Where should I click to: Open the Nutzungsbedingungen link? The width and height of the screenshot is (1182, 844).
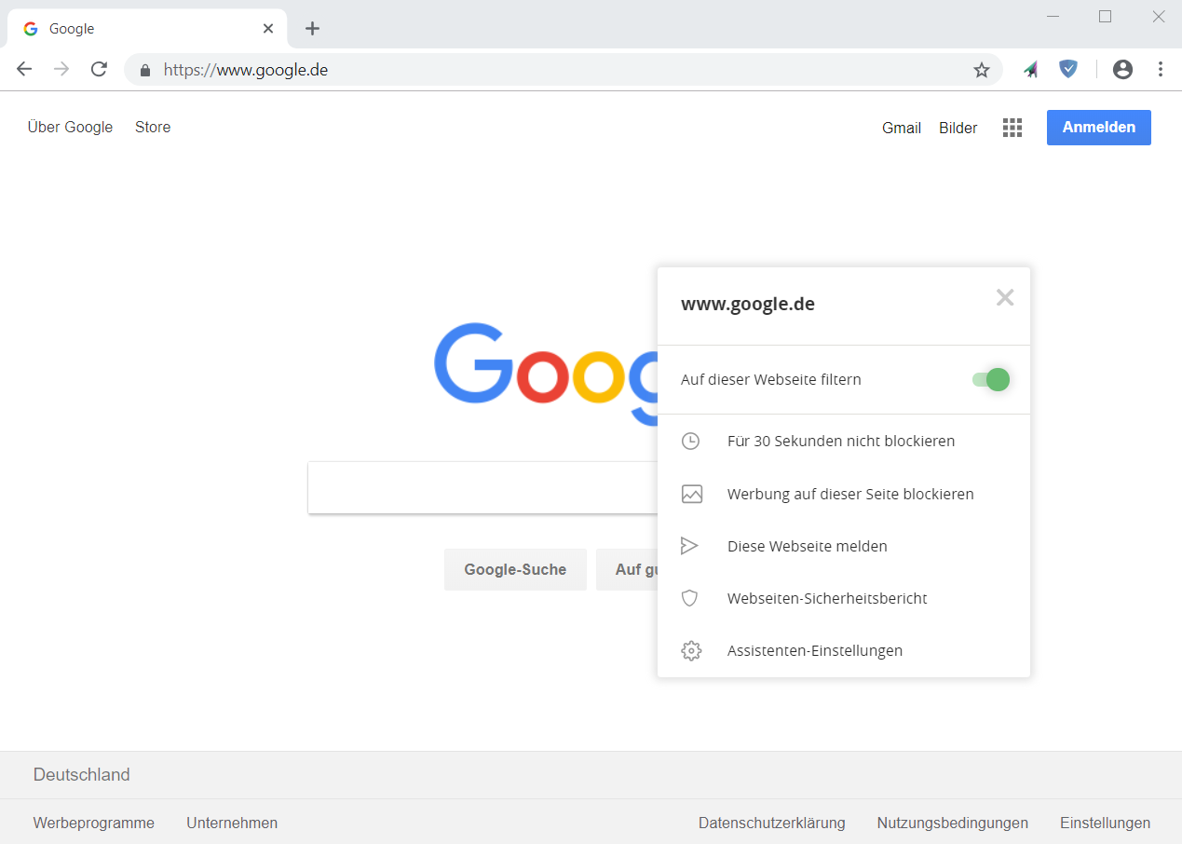tap(953, 823)
